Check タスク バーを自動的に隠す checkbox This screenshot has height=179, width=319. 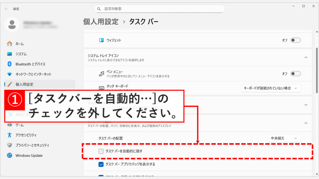(x=101, y=151)
